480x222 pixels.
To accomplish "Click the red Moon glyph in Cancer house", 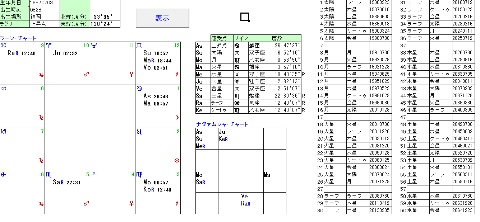I will pyautogui.click(x=177, y=117).
